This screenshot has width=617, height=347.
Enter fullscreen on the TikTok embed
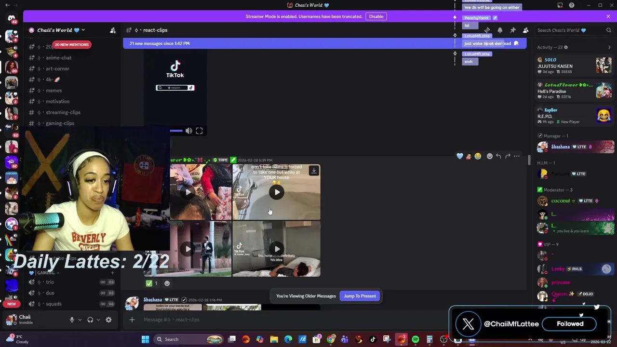(x=199, y=131)
